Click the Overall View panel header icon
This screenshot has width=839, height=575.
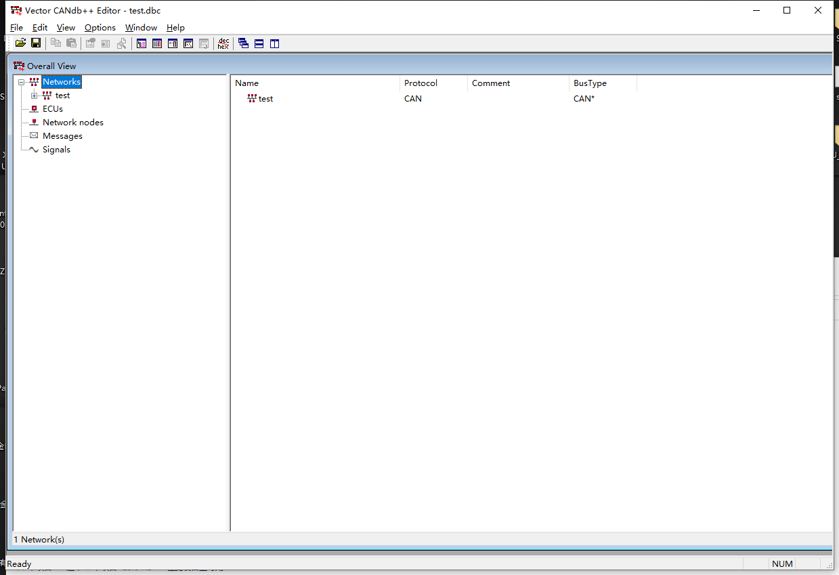(x=19, y=66)
